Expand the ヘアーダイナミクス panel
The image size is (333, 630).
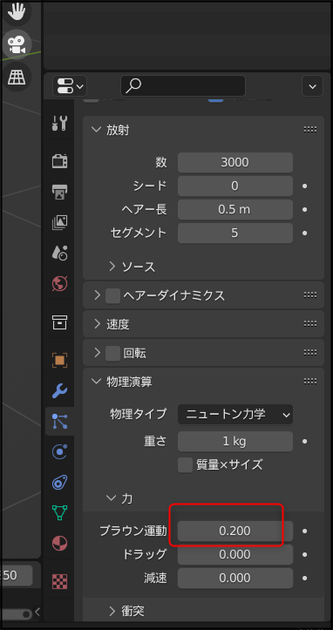click(97, 295)
